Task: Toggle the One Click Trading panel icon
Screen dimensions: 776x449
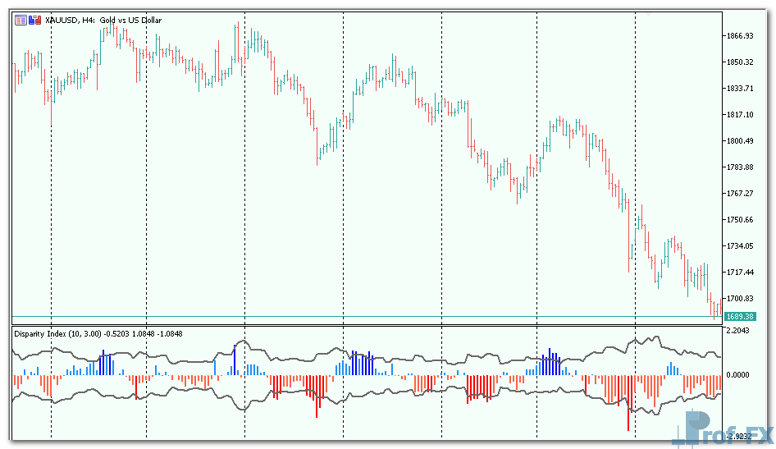Action: [34, 21]
